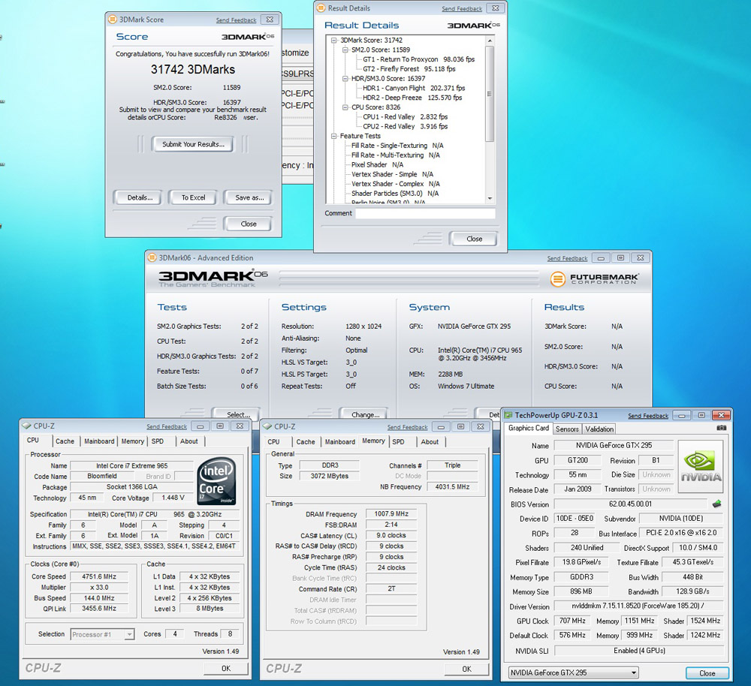Click the Close button in the Result Details window
The image size is (751, 686).
(474, 239)
